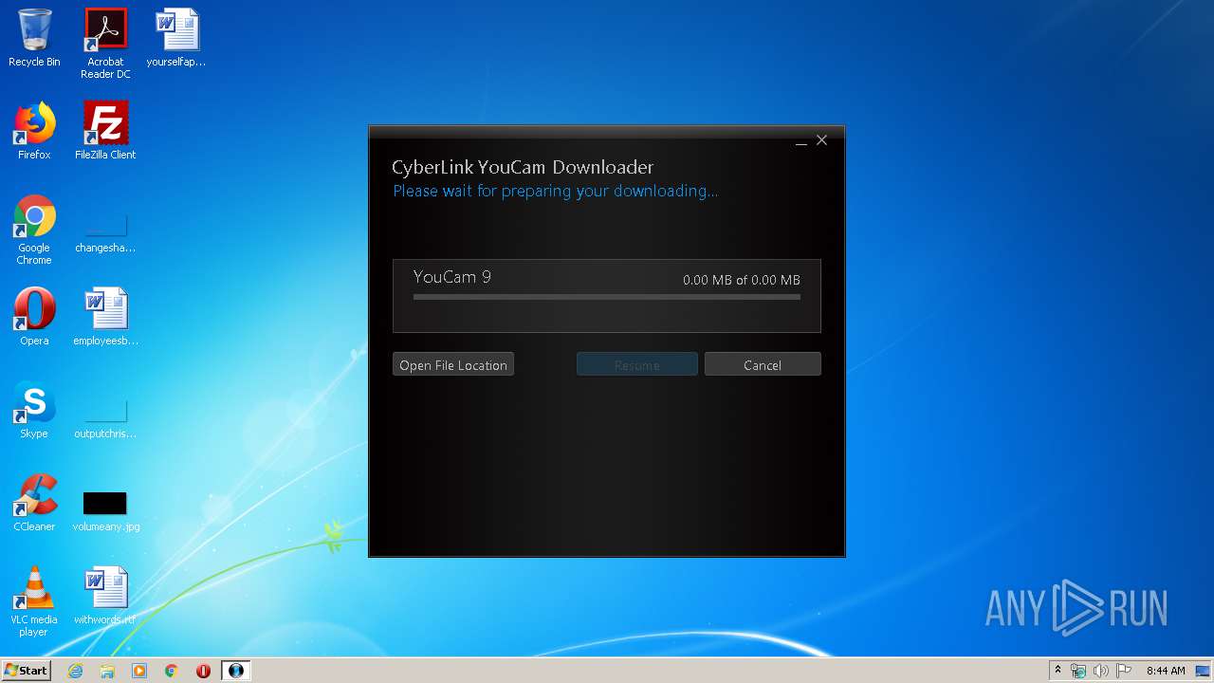The width and height of the screenshot is (1214, 683).
Task: Launch Google Chrome desktop shortcut
Action: click(34, 230)
